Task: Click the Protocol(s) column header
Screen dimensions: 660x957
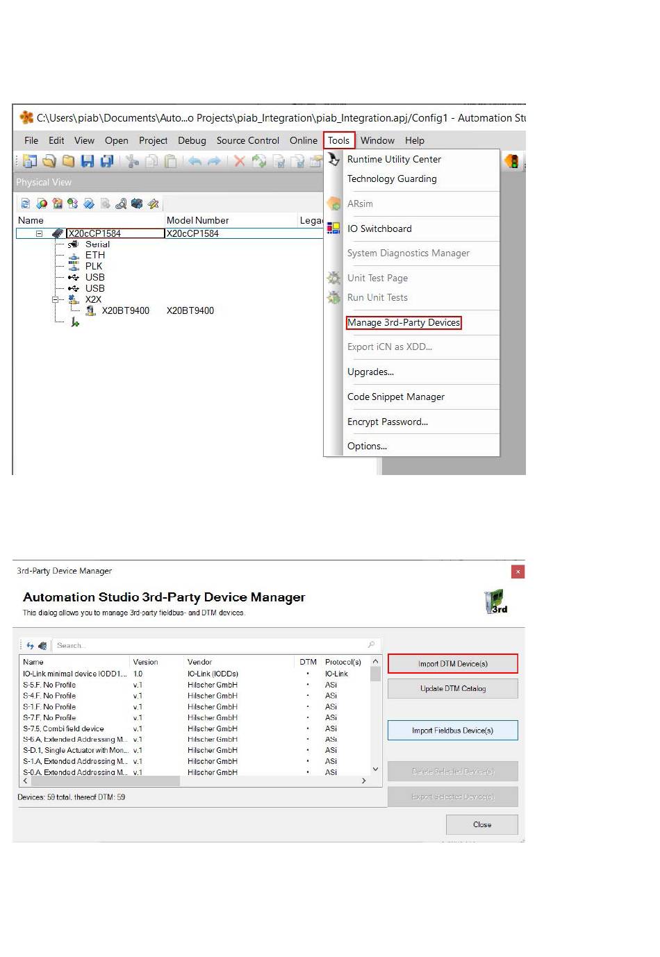Action: point(343,662)
